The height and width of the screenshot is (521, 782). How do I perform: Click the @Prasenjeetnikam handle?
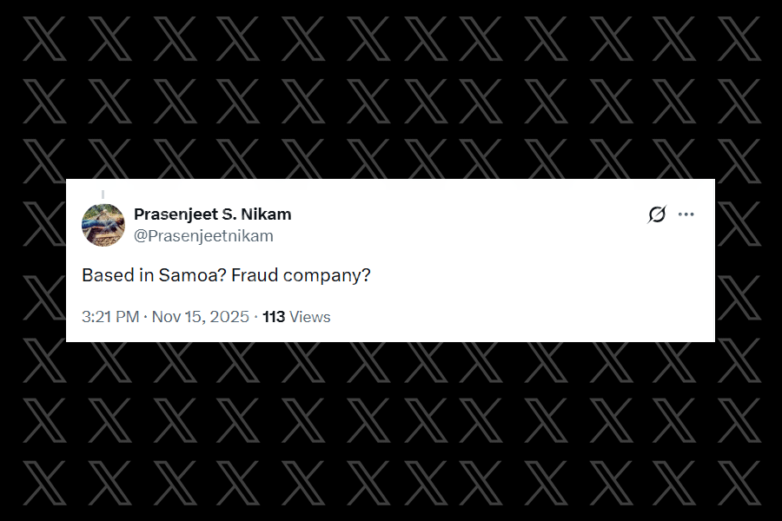(x=203, y=236)
